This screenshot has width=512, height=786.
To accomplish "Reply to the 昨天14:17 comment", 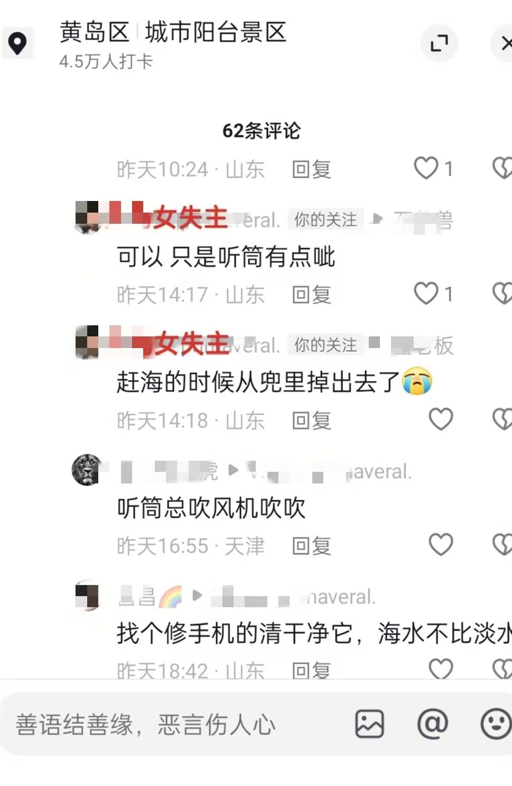I will [312, 295].
